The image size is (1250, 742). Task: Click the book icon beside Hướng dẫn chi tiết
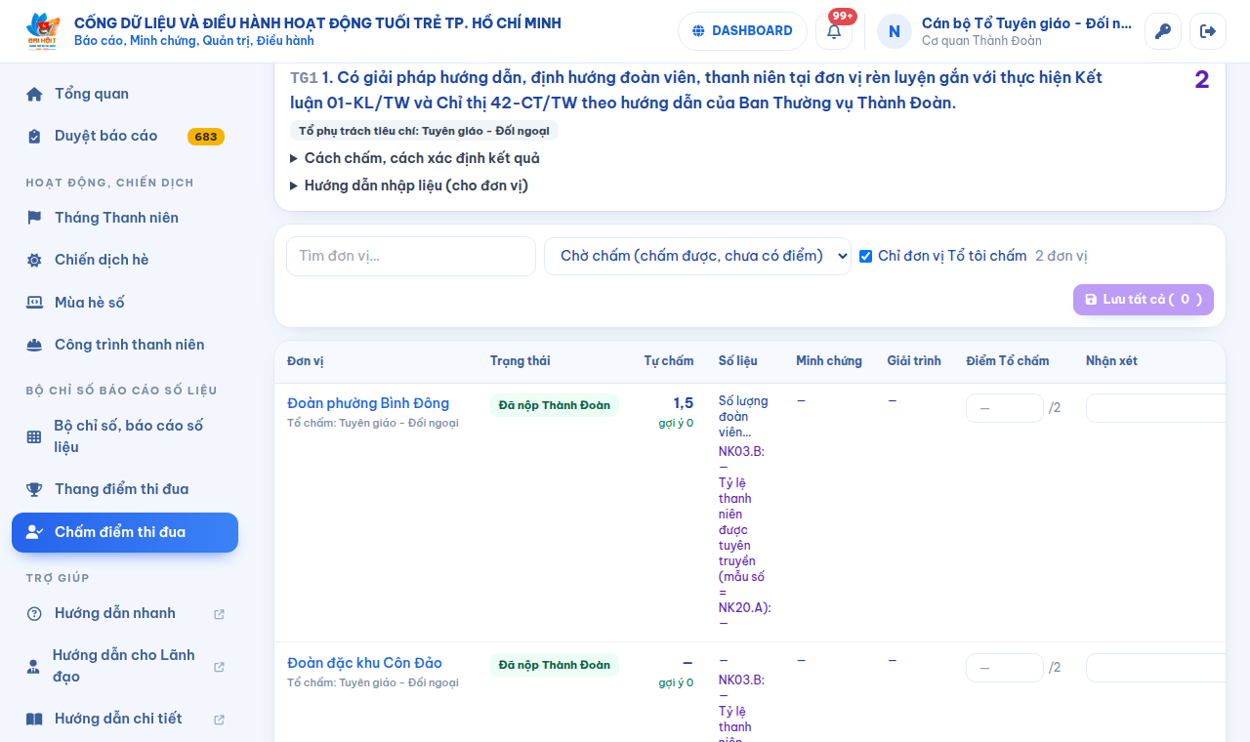[x=34, y=719]
